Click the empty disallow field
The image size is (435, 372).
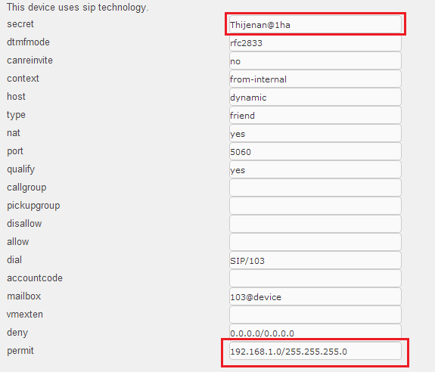point(315,225)
